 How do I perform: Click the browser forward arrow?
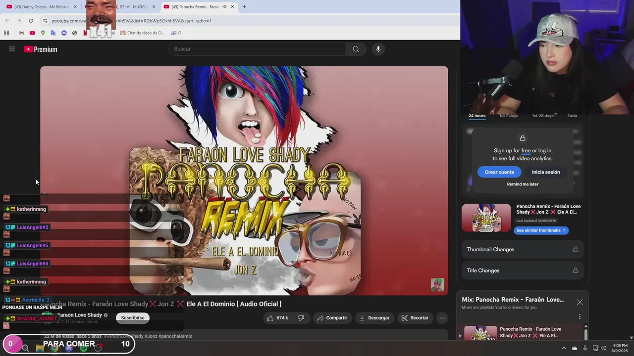19,21
